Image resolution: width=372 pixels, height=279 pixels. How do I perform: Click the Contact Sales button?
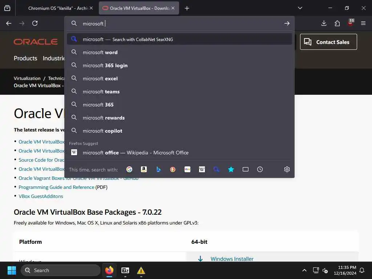click(x=328, y=42)
